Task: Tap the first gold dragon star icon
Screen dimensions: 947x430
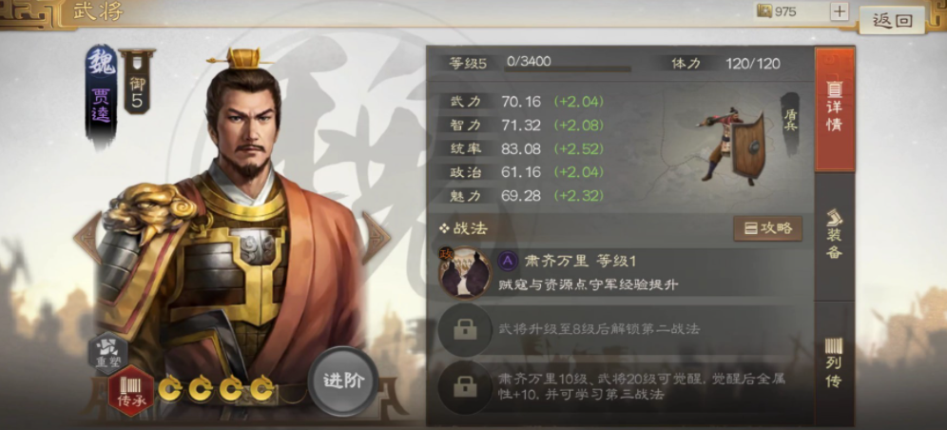Action: tap(170, 389)
